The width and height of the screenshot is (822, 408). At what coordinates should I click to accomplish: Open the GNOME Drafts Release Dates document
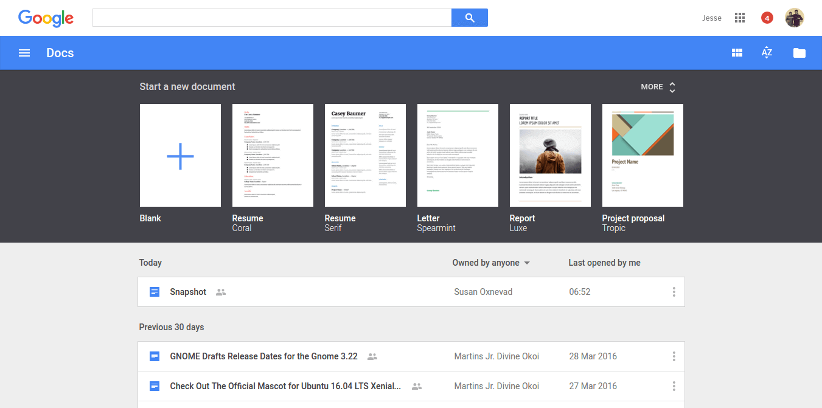pyautogui.click(x=263, y=356)
